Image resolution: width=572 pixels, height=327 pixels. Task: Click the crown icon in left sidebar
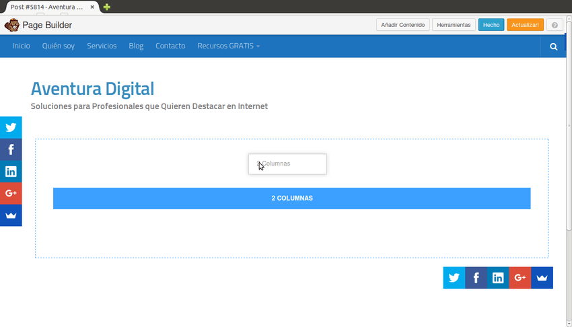(11, 215)
